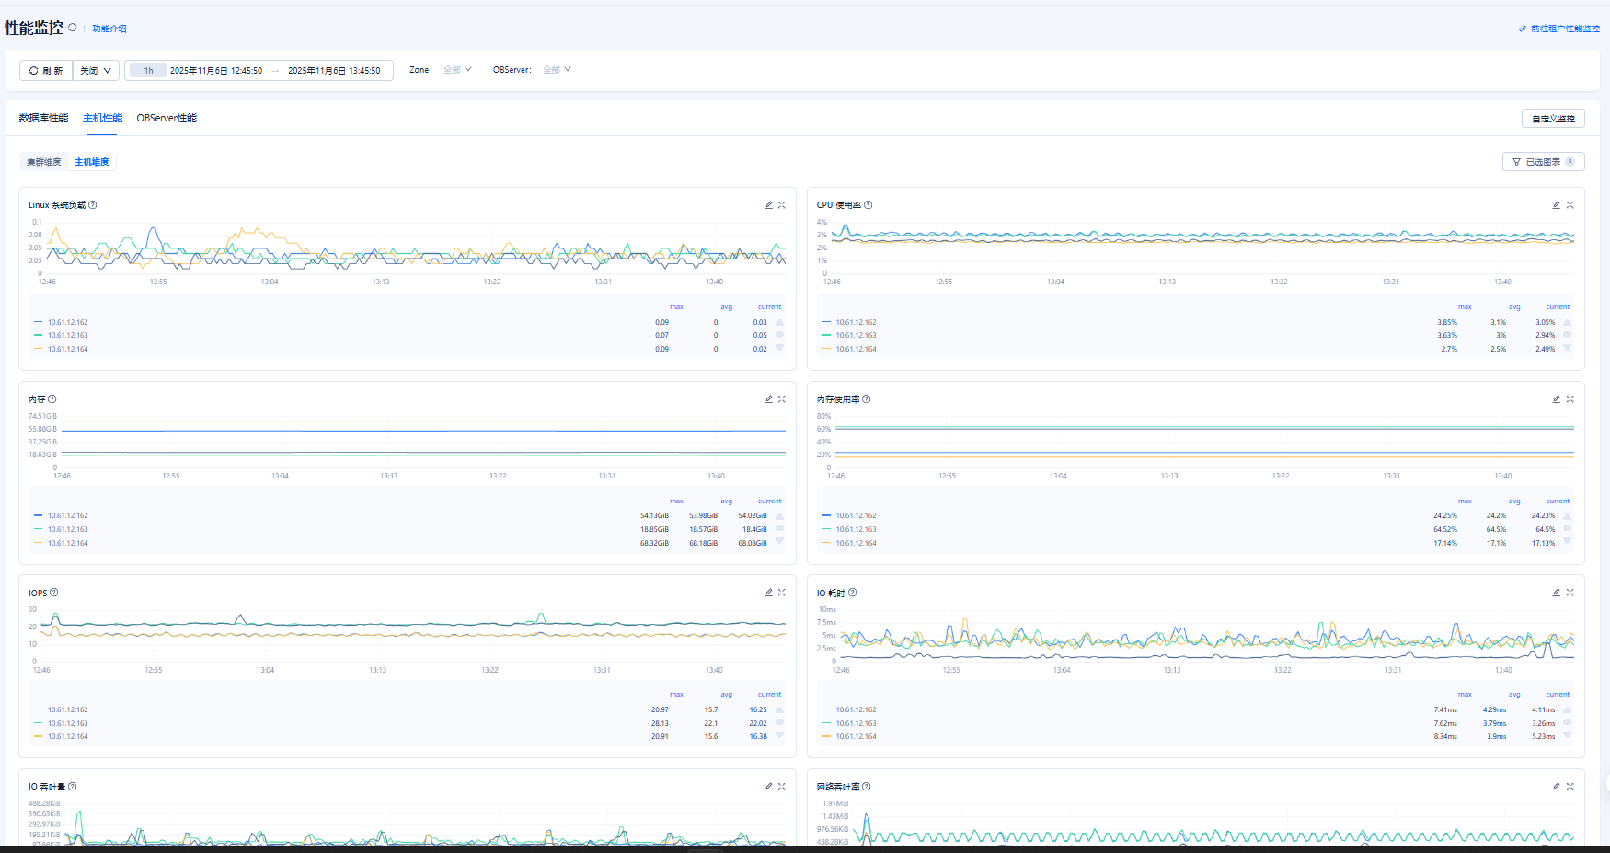1610x853 pixels.
Task: Open fullscreen view of 内存 chart
Action: (x=781, y=399)
